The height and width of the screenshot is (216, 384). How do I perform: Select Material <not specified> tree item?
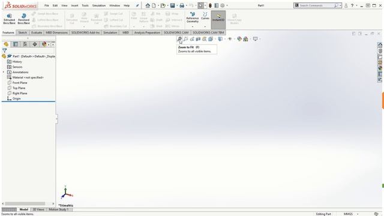28,77
